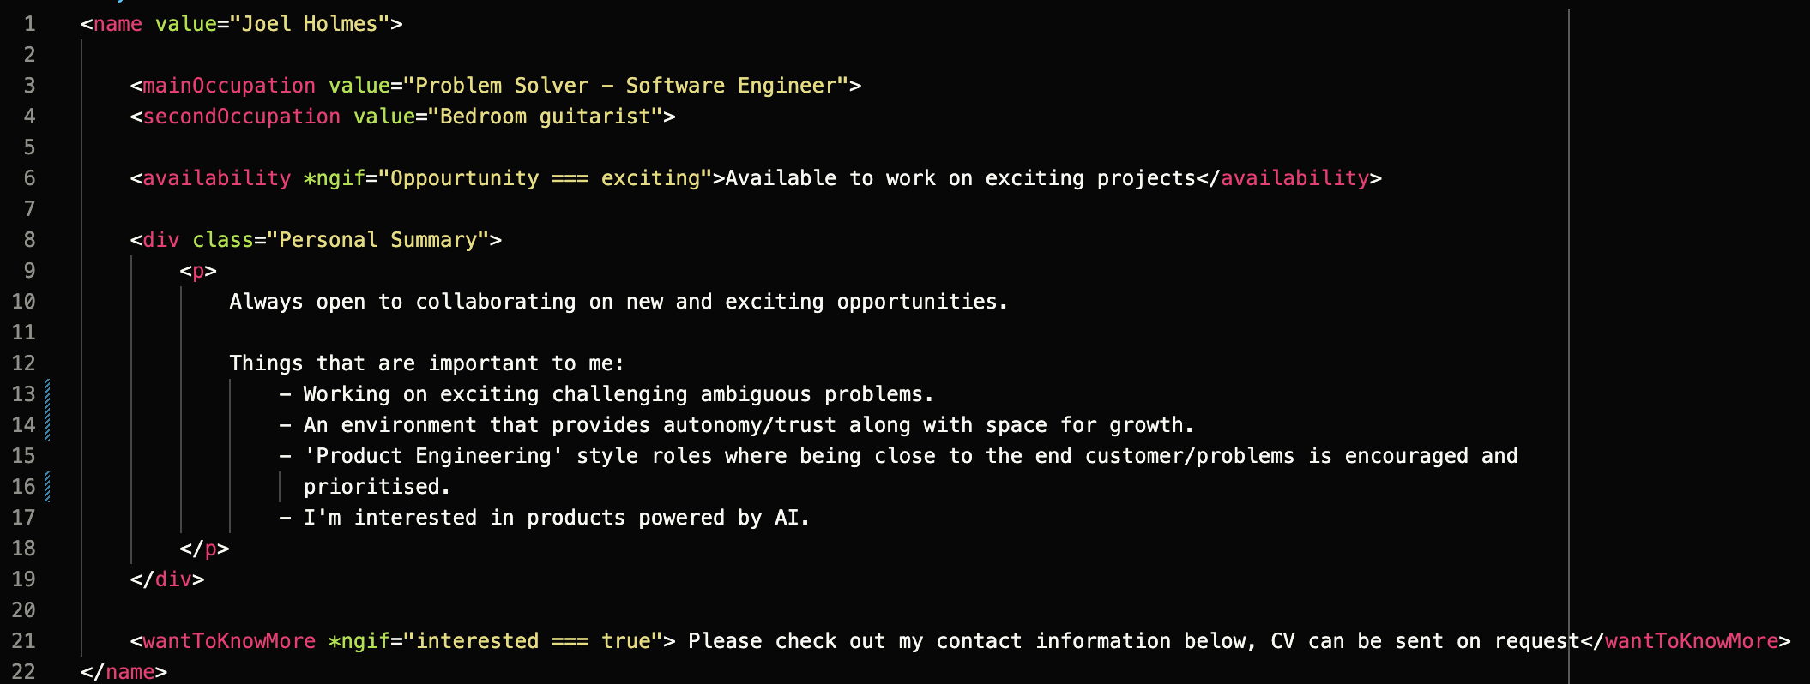Place cursor on the secondOccupation tag name
Screen dimensions: 1810x684
point(241,117)
